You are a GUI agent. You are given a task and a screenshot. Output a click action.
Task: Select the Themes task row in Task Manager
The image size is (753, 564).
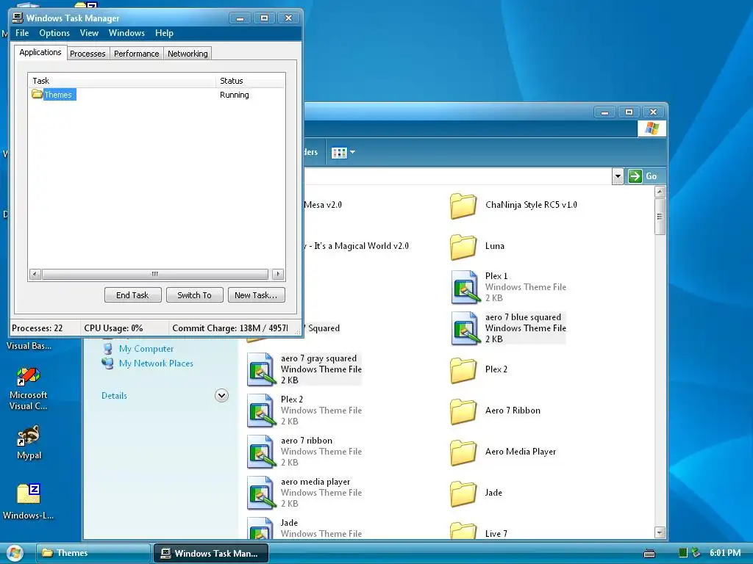click(156, 95)
